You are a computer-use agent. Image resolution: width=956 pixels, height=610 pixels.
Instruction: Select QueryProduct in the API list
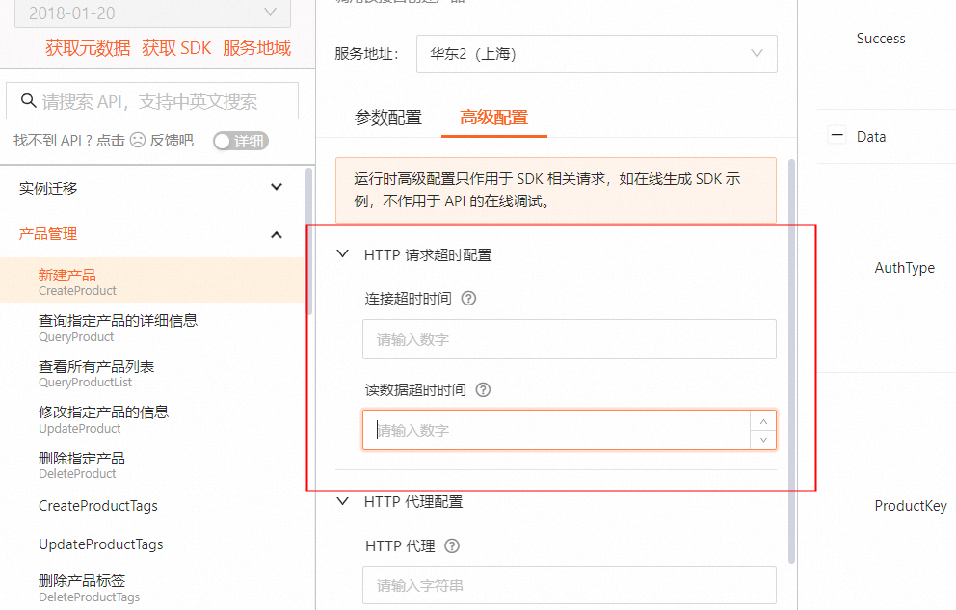pyautogui.click(x=118, y=328)
